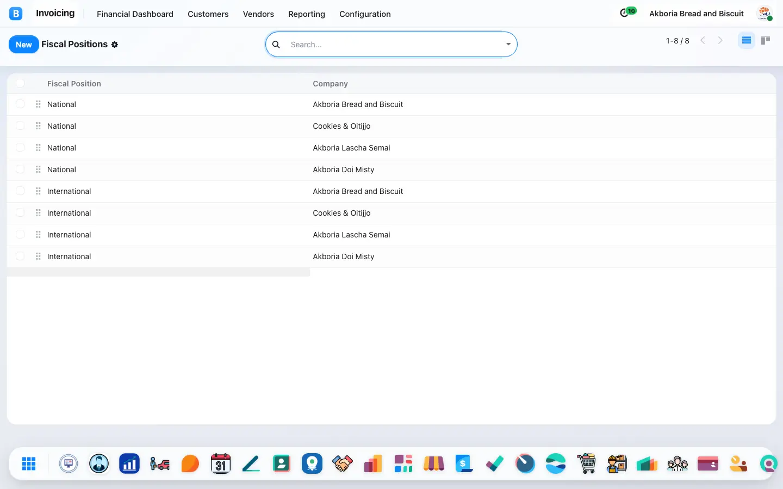
Task: Launch the handshake icon app in the dock
Action: 343,463
